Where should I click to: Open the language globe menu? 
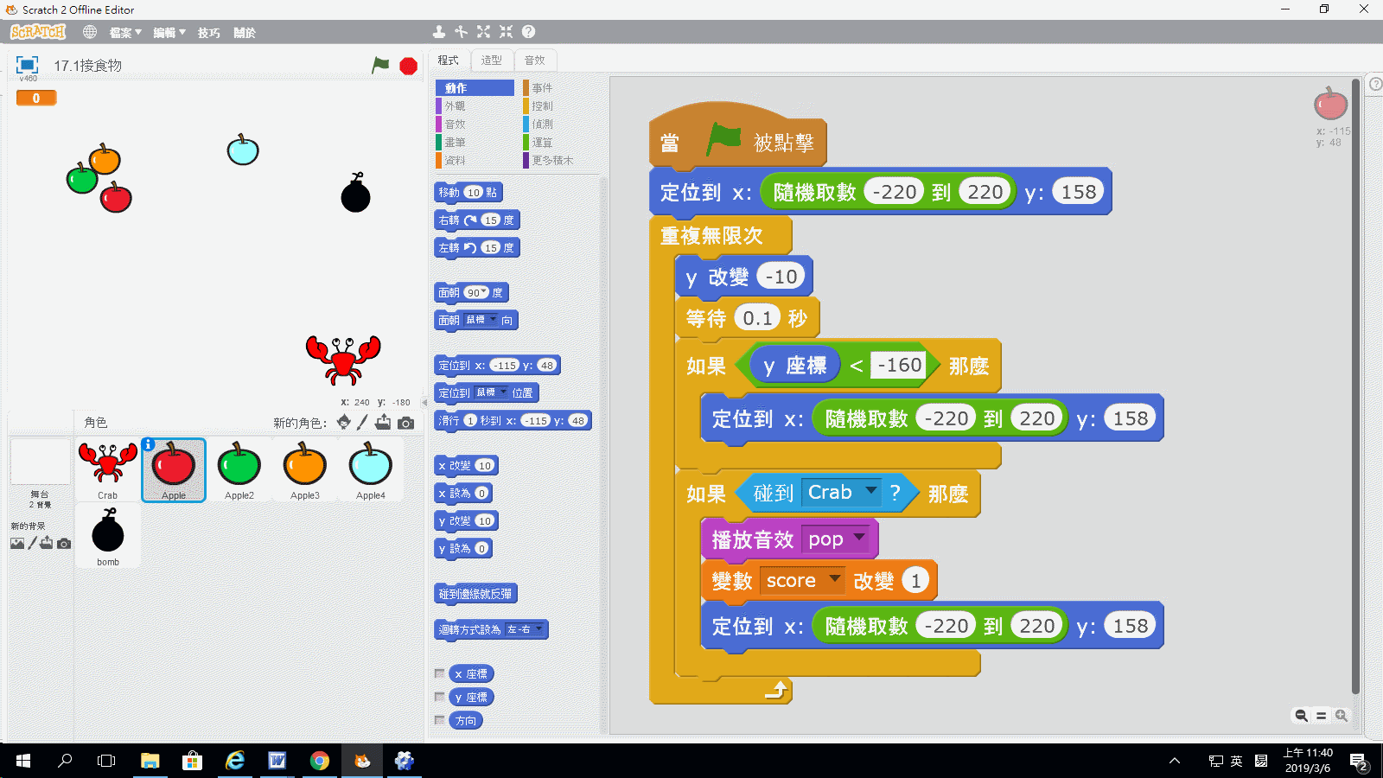(x=90, y=32)
